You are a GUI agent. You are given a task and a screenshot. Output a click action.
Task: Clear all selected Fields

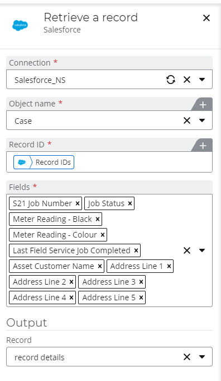(x=187, y=250)
